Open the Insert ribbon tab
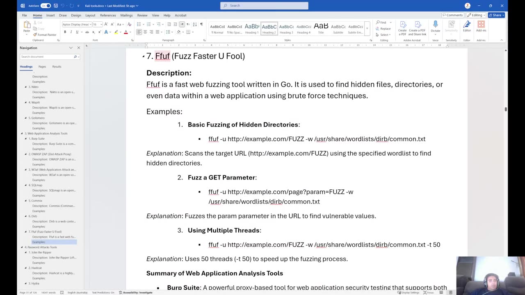Image resolution: width=525 pixels, height=295 pixels. (50, 15)
